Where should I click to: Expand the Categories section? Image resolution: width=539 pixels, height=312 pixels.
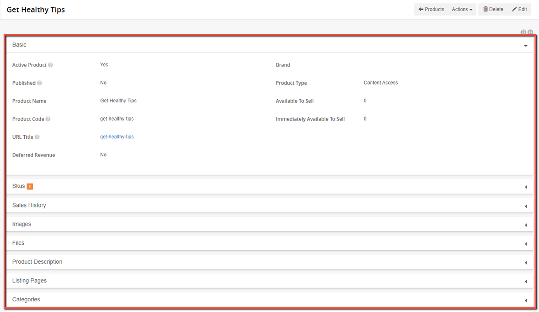tap(526, 300)
